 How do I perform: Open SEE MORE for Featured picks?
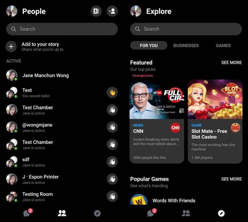coord(231,63)
